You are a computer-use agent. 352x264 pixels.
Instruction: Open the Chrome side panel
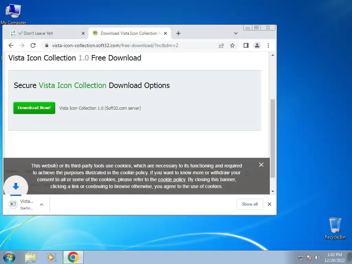246,46
